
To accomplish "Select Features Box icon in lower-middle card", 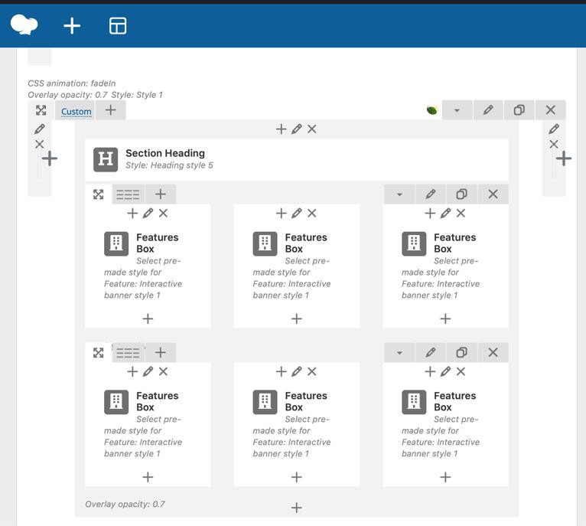I will tap(265, 402).
